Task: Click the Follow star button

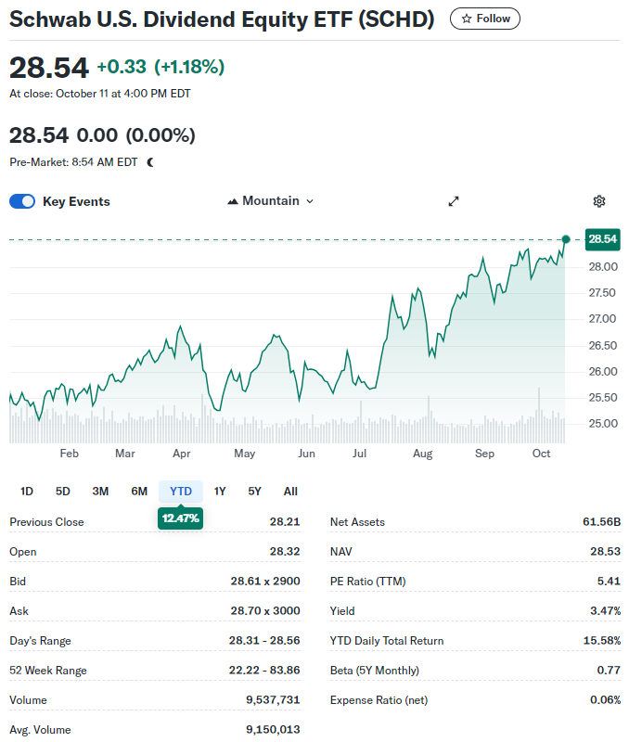Action: point(484,19)
